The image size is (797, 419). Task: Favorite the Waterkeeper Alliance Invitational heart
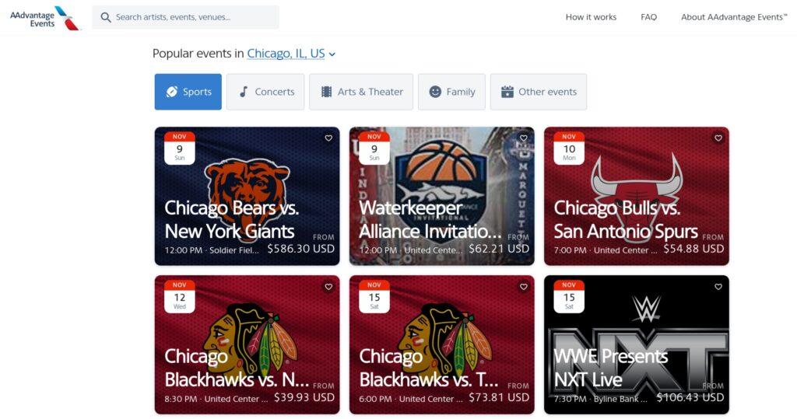pyautogui.click(x=523, y=138)
